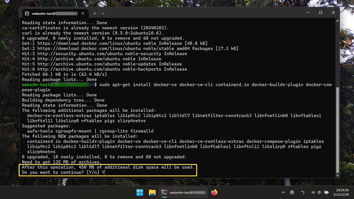Image resolution: width=354 pixels, height=199 pixels.
Task: Show hidden system tray icons
Action: pos(283,192)
